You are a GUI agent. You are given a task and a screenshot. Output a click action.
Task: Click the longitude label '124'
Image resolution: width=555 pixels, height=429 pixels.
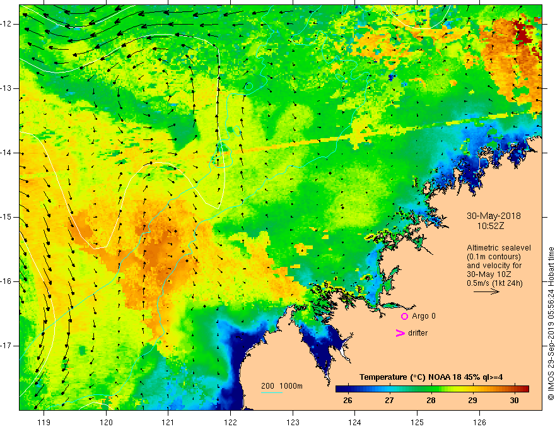click(x=355, y=422)
